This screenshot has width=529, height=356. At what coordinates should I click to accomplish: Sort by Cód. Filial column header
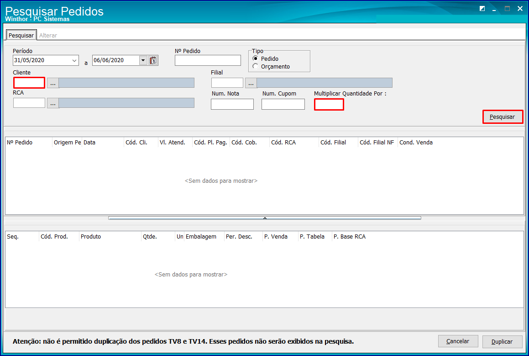tap(338, 143)
